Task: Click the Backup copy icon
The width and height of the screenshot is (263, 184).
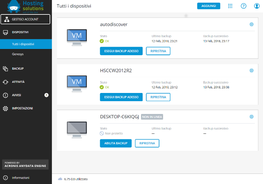Action: [x=5, y=68]
